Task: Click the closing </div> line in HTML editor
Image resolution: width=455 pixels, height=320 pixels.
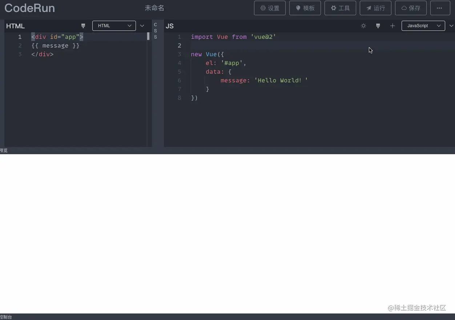Action: (42, 54)
